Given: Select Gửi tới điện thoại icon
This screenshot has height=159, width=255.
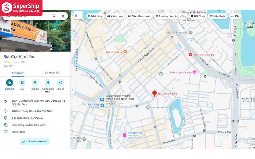Looking at the screenshot, I should (x=47, y=83).
